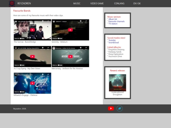Play The Sorrow - Burial Bridge video
Image resolution: width=171 pixels, height=128 pixels.
32,30
